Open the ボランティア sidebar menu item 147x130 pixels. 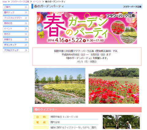click(16, 44)
